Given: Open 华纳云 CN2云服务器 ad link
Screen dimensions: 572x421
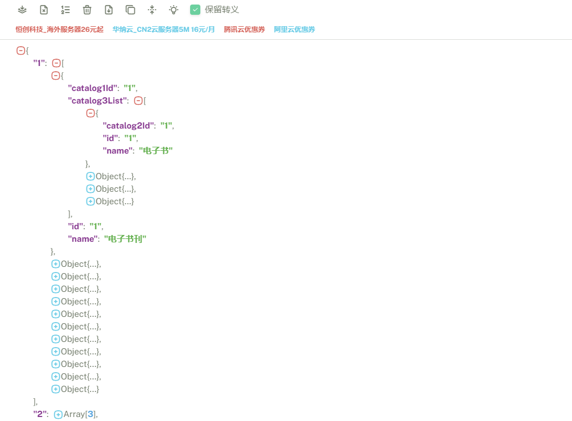Looking at the screenshot, I should (163, 30).
